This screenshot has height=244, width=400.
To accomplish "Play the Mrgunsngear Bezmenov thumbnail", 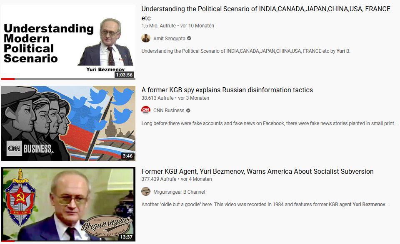I will [68, 204].
